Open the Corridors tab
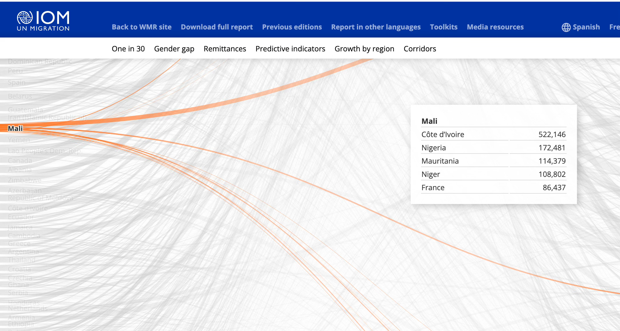620x331 pixels. click(420, 49)
